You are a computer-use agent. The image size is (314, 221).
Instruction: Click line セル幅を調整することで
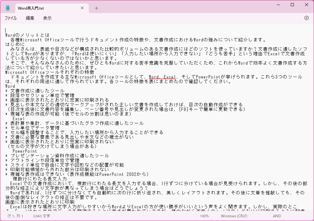click(85, 133)
